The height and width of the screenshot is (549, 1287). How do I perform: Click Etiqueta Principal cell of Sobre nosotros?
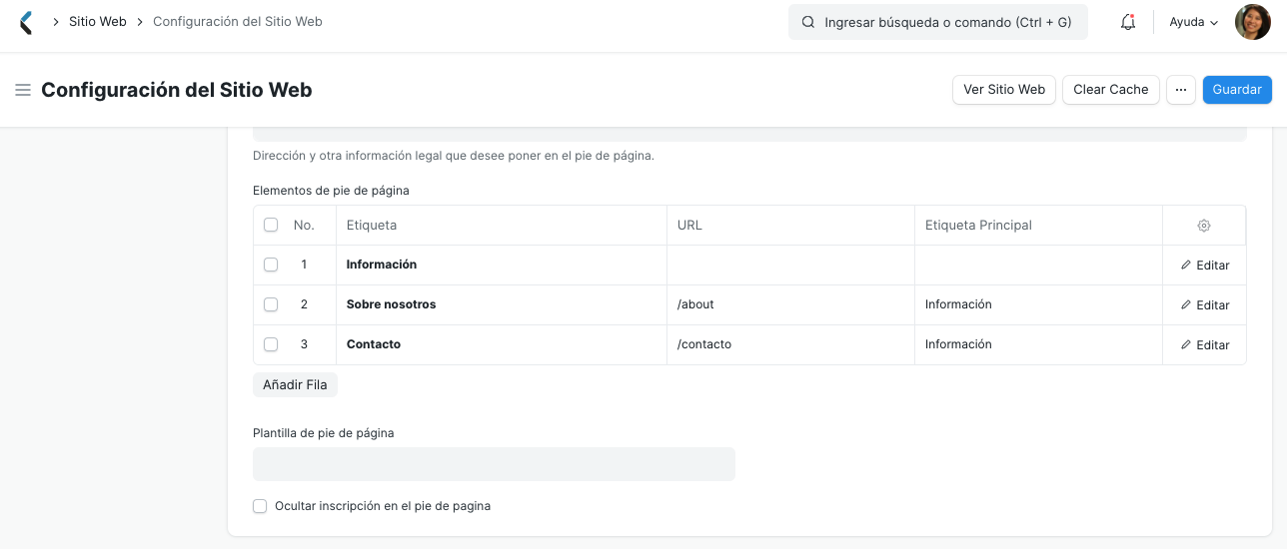click(x=1038, y=304)
